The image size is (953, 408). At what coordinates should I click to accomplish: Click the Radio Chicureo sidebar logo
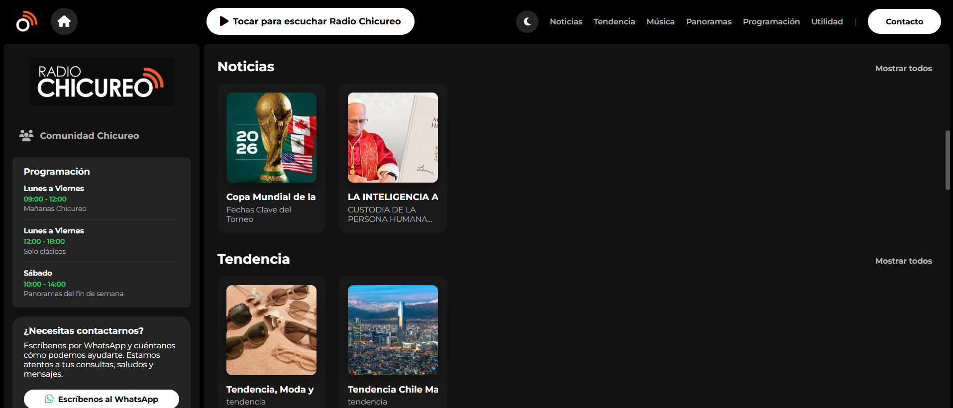tap(102, 82)
